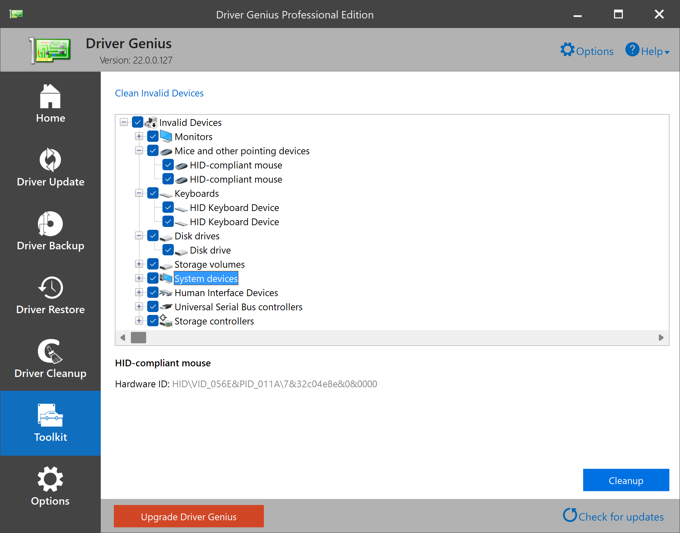This screenshot has width=680, height=533.
Task: Uncheck the second HID Keyboard Device checkbox
Action: click(168, 222)
